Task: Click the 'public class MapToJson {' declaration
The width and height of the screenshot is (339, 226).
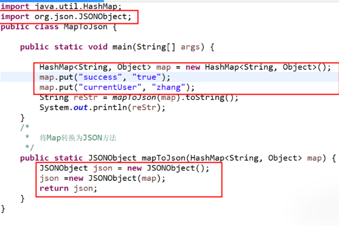Action: pyautogui.click(x=59, y=27)
